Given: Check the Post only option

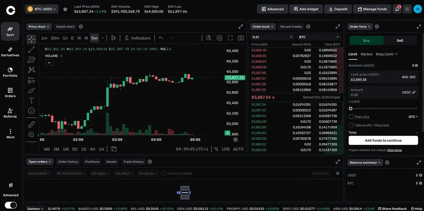Looking at the screenshot, I should click(x=351, y=117).
